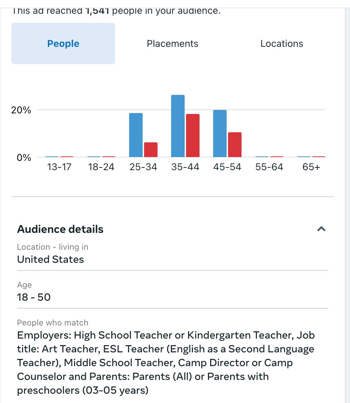Open the Placements tab
This screenshot has width=350, height=403.
coord(172,43)
